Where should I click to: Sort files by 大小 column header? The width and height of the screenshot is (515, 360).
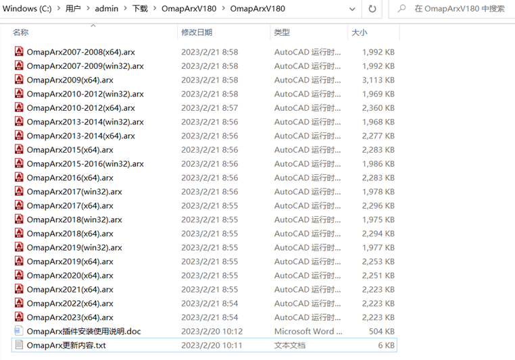(x=360, y=32)
